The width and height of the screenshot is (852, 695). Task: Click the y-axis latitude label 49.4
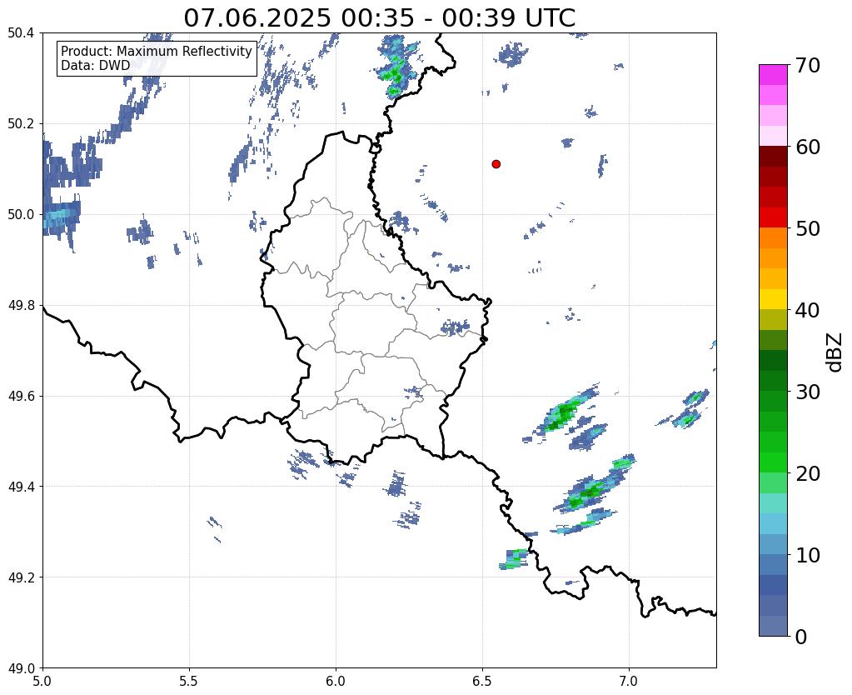[x=21, y=486]
